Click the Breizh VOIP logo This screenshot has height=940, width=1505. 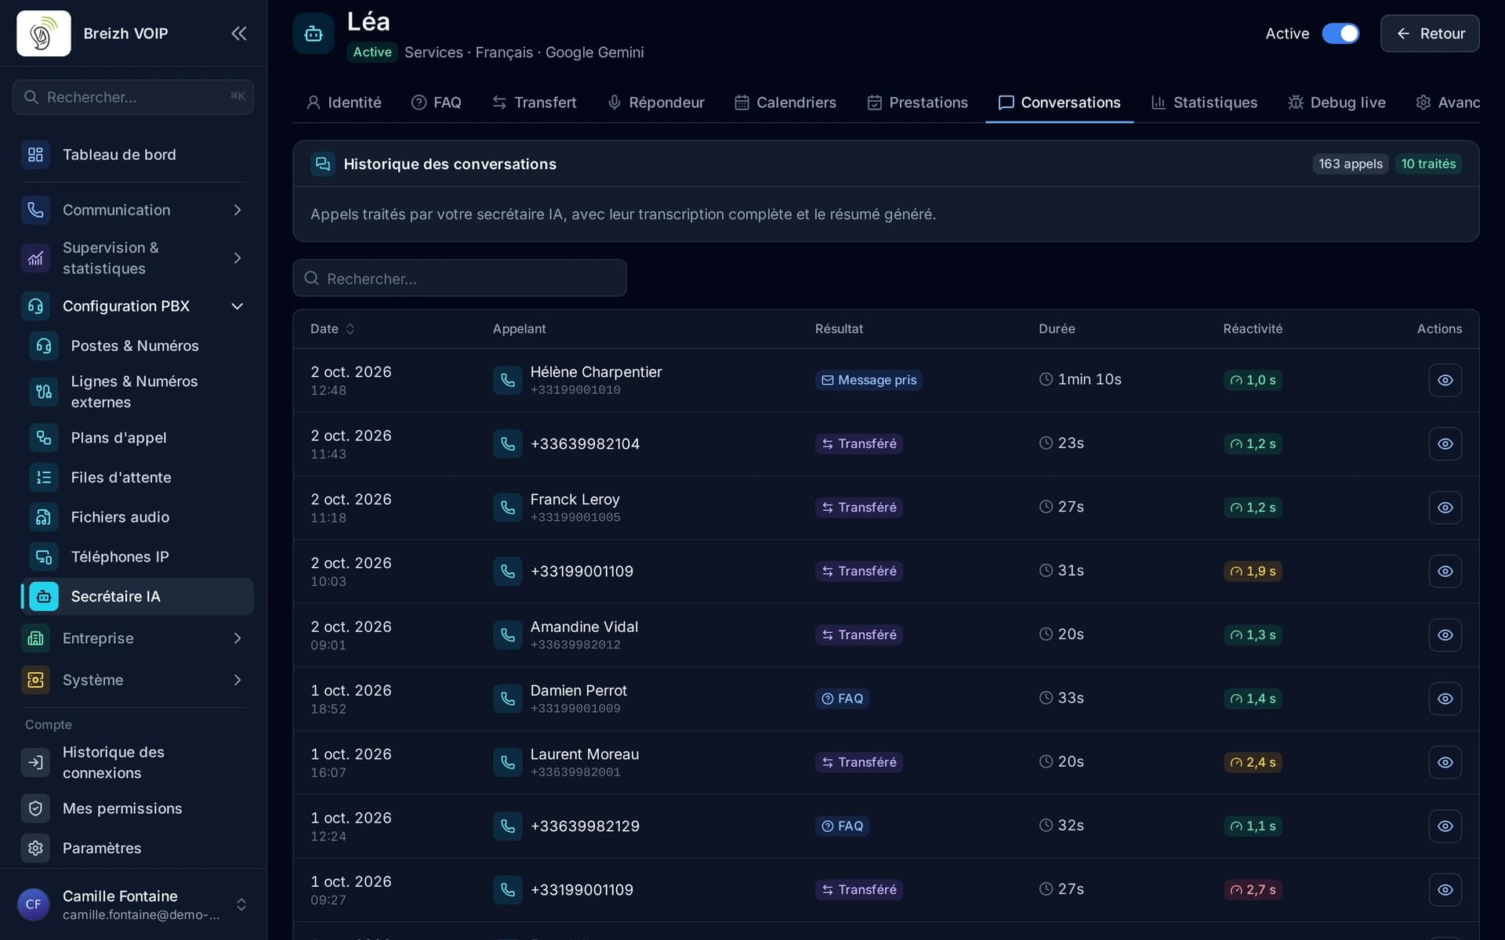click(x=44, y=33)
